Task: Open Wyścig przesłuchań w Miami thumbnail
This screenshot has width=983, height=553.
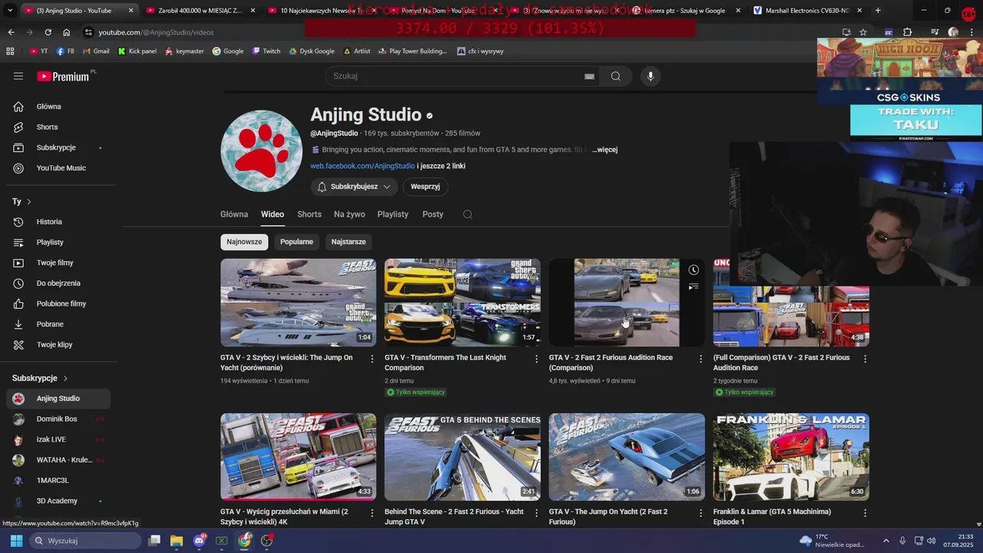Action: 298,457
